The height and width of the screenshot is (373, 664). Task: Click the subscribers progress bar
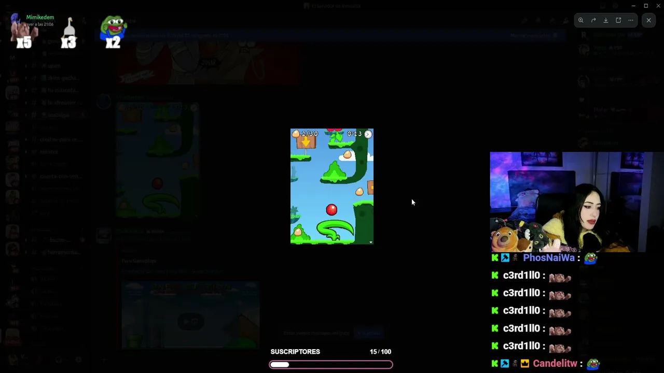(x=331, y=365)
